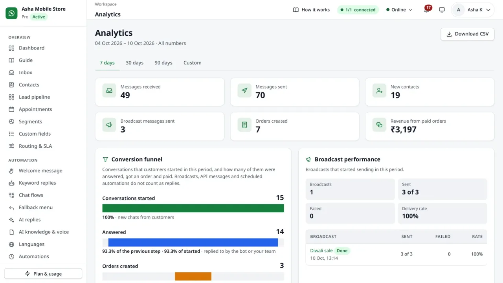Screen dimensions: 503x283
Task: Click the Guide book icon in the sidebar
Action: [x=11, y=60]
